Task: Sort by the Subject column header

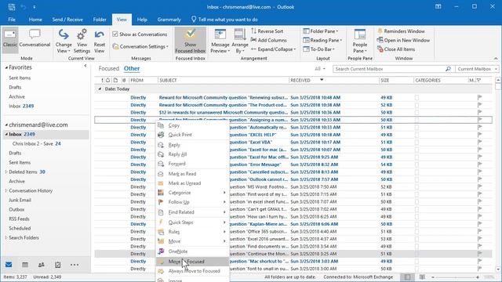Action: tap(224, 80)
